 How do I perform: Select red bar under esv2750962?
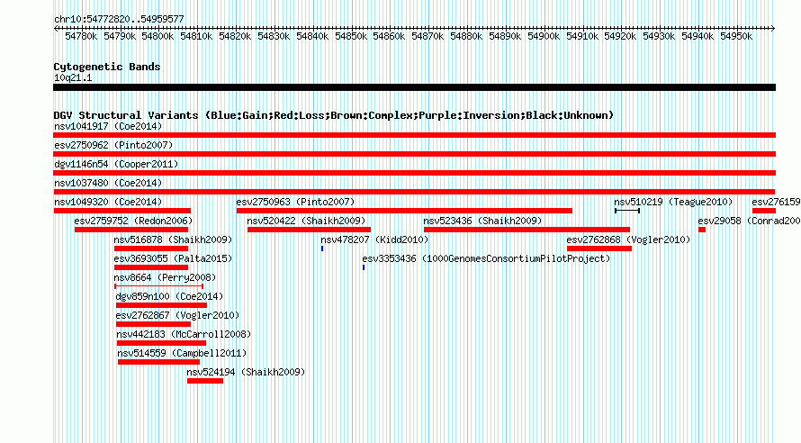pyautogui.click(x=414, y=154)
